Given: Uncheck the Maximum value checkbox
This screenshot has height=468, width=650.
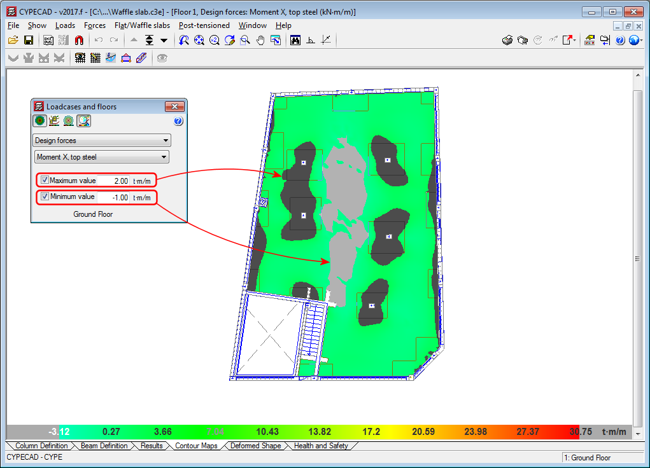Looking at the screenshot, I should (x=45, y=181).
